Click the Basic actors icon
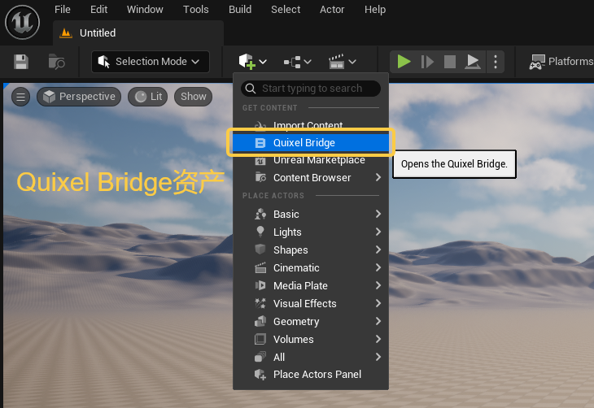Screen dimensions: 594x408 (x=260, y=214)
